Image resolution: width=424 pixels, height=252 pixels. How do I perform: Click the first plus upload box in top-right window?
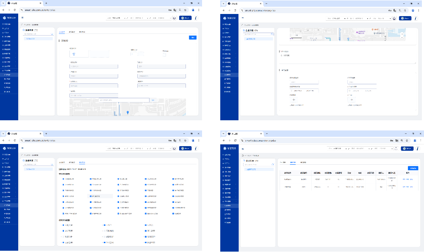[x=294, y=100]
